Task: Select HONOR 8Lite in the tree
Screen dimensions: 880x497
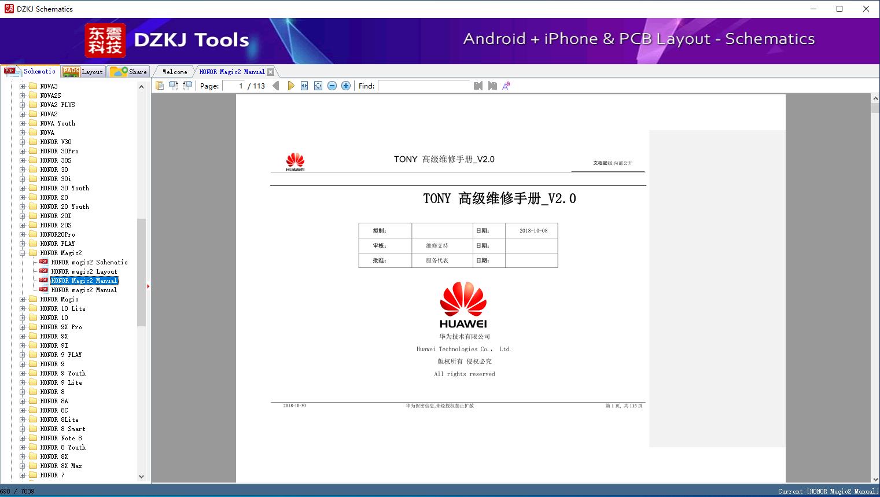Action: pyautogui.click(x=59, y=419)
